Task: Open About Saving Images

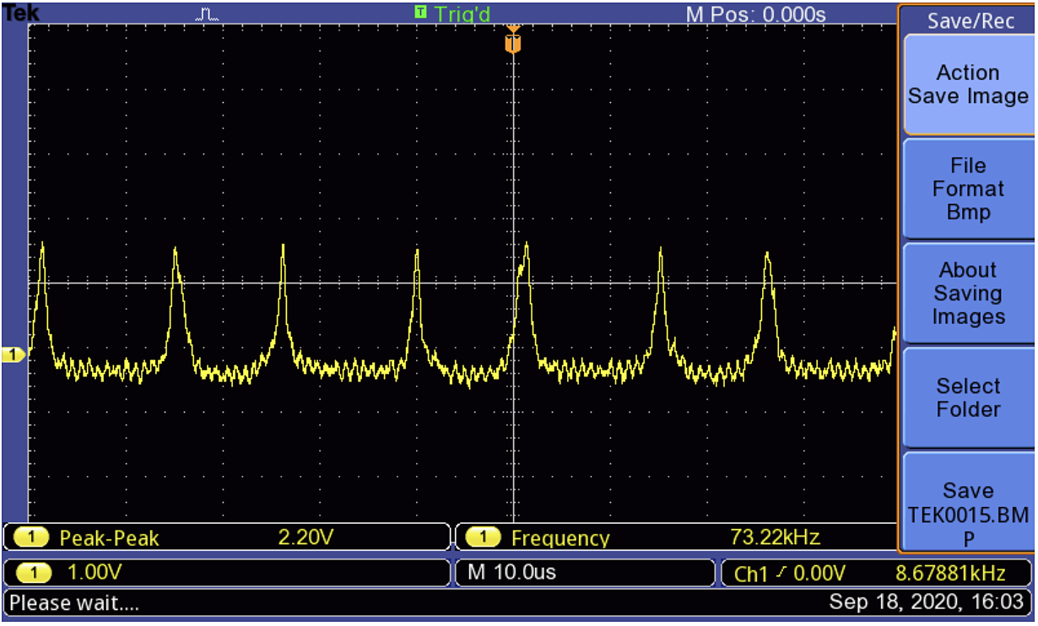Action: point(967,294)
